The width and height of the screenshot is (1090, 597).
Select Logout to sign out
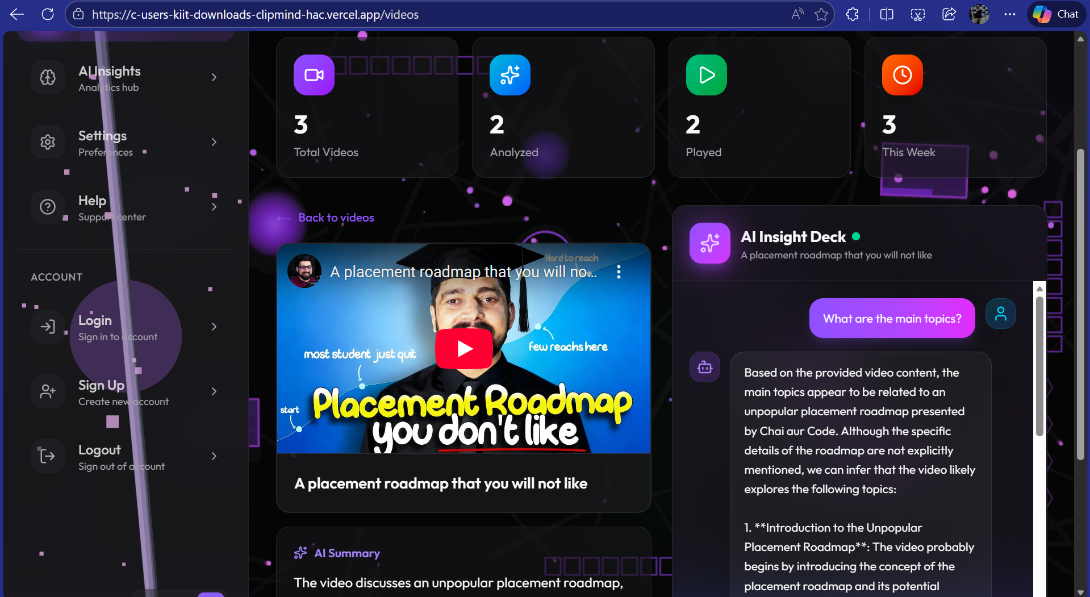[x=126, y=456]
